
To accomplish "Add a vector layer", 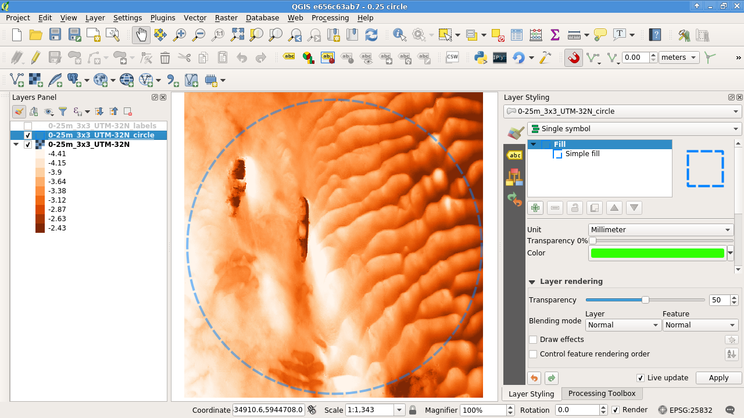I will [17, 80].
